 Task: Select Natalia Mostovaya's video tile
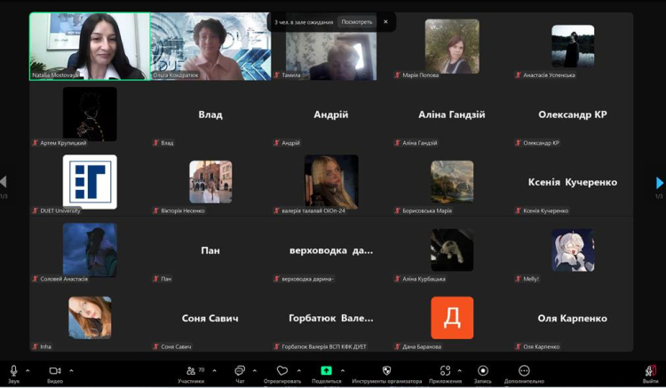pyautogui.click(x=89, y=46)
